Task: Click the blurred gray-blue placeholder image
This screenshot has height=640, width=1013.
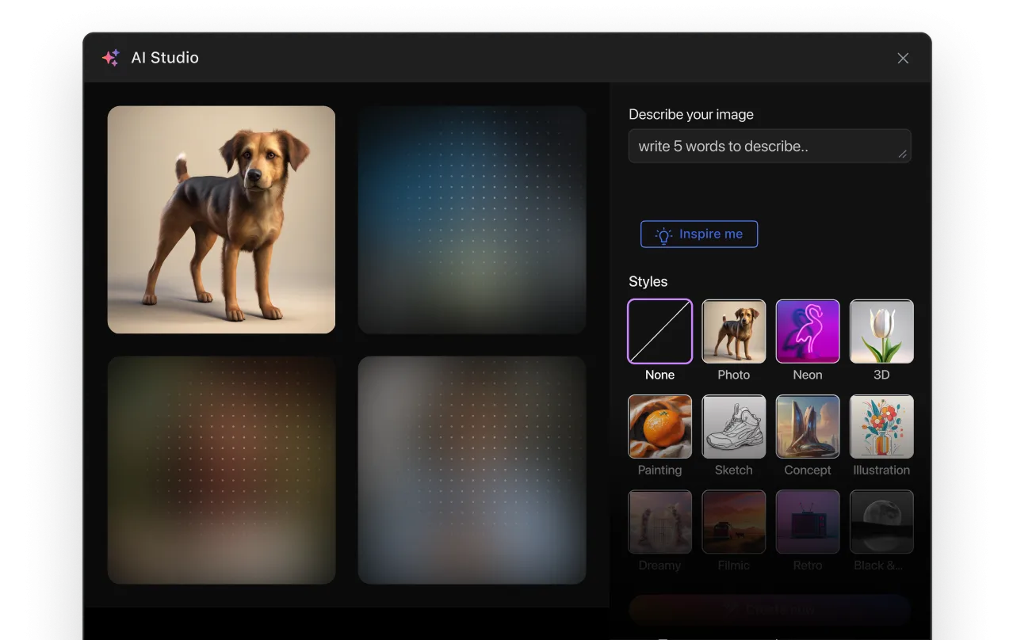Action: pyautogui.click(x=472, y=470)
